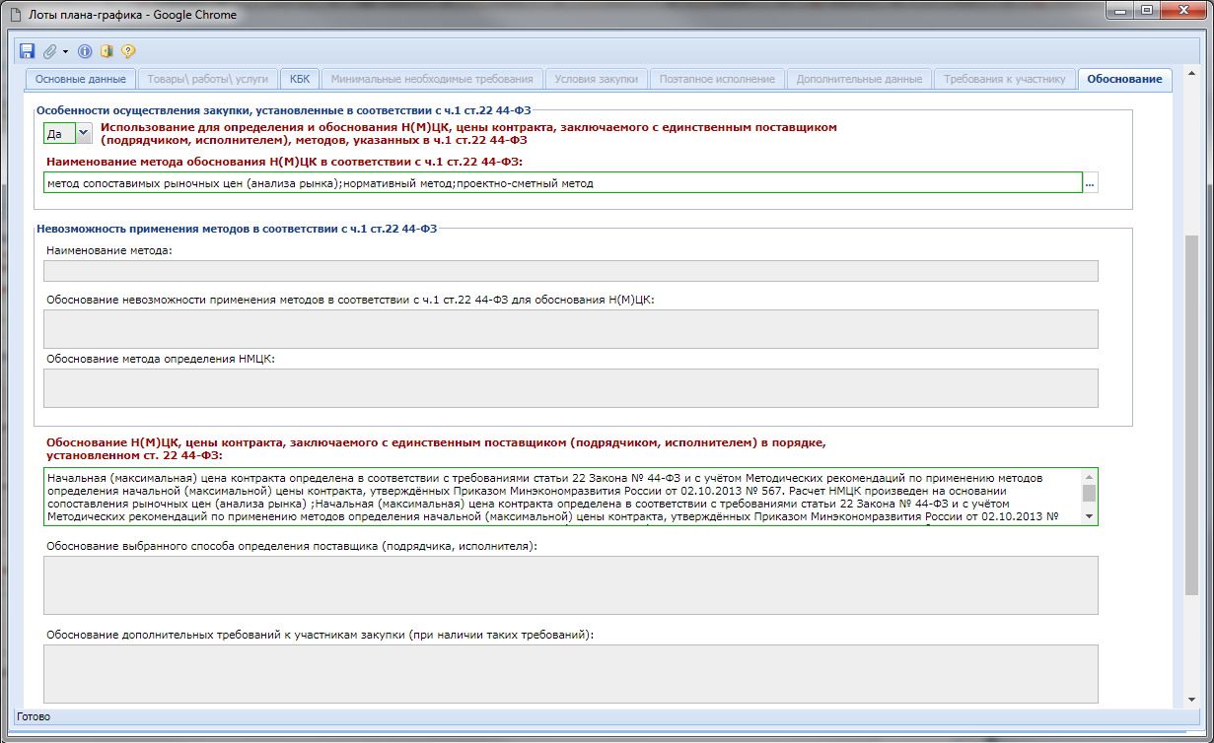Click the main page vertical scrollbar thumb
Screen dimensions: 1214x743
(x=1191, y=414)
